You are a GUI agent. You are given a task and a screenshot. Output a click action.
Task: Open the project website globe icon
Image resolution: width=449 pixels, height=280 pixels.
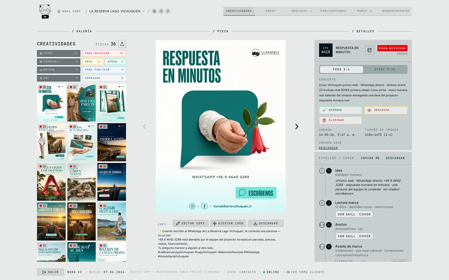(x=154, y=11)
